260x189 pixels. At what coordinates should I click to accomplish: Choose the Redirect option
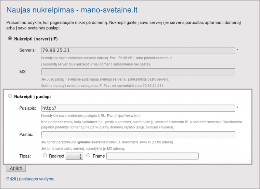45,156
